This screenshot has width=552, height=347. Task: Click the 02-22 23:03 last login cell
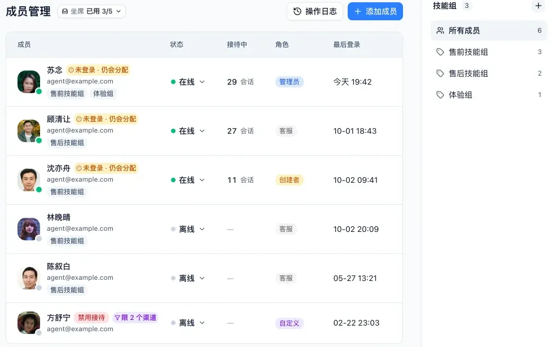pos(356,323)
